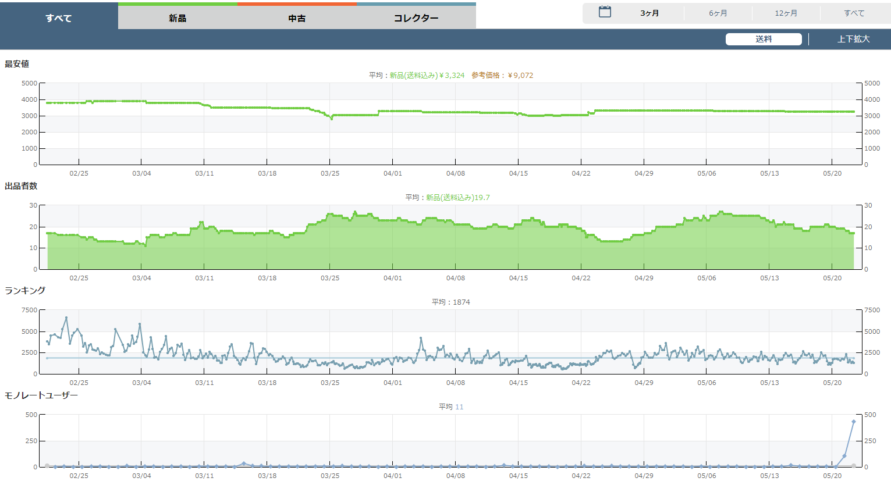891x485 pixels.
Task: Show all-time data with すべて period
Action: coord(854,13)
